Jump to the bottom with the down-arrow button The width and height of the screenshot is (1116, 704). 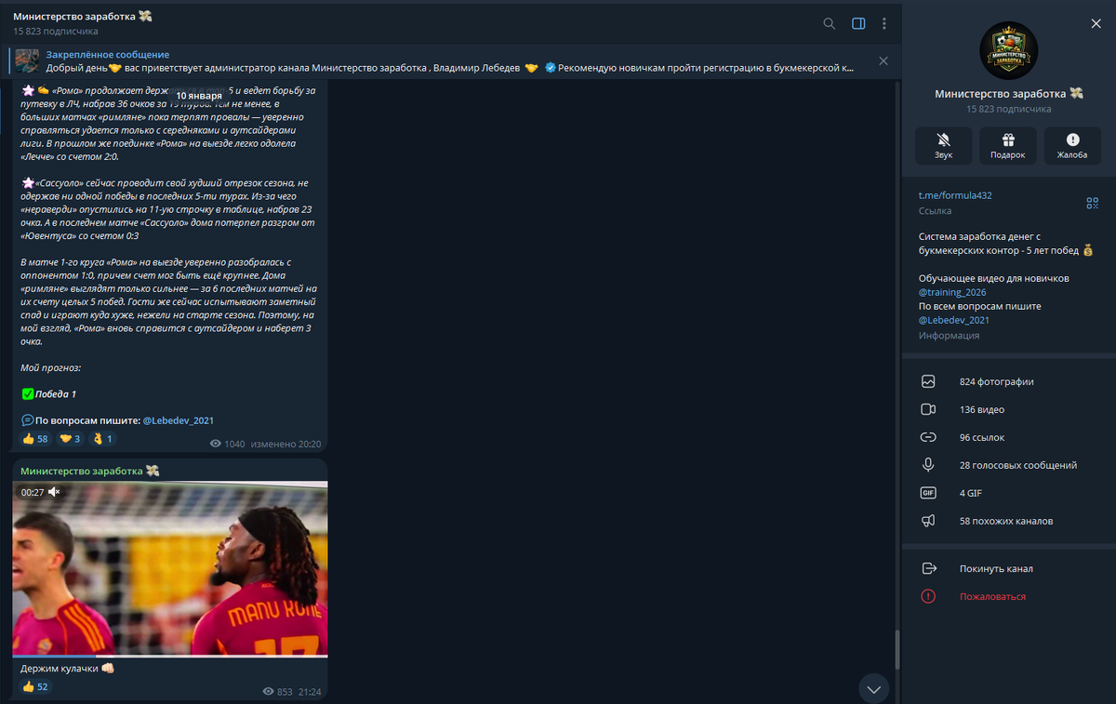click(873, 689)
